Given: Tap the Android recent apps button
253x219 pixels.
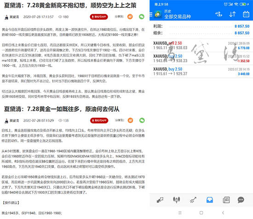Looking at the screenshot, I should [x=180, y=213].
